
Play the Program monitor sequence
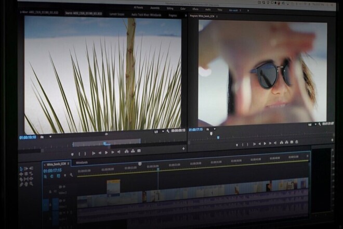click(265, 144)
